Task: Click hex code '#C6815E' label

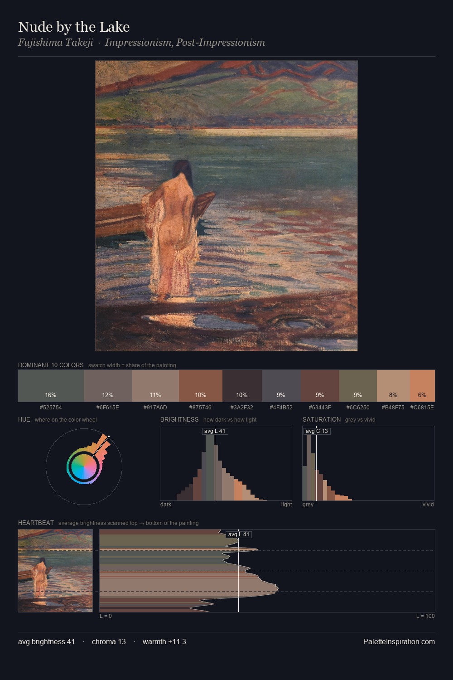Action: 422,408
